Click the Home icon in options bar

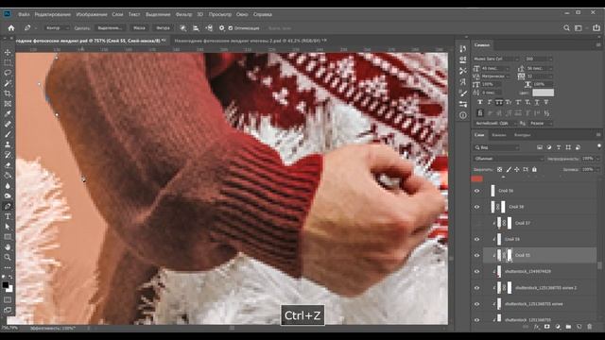pos(11,27)
